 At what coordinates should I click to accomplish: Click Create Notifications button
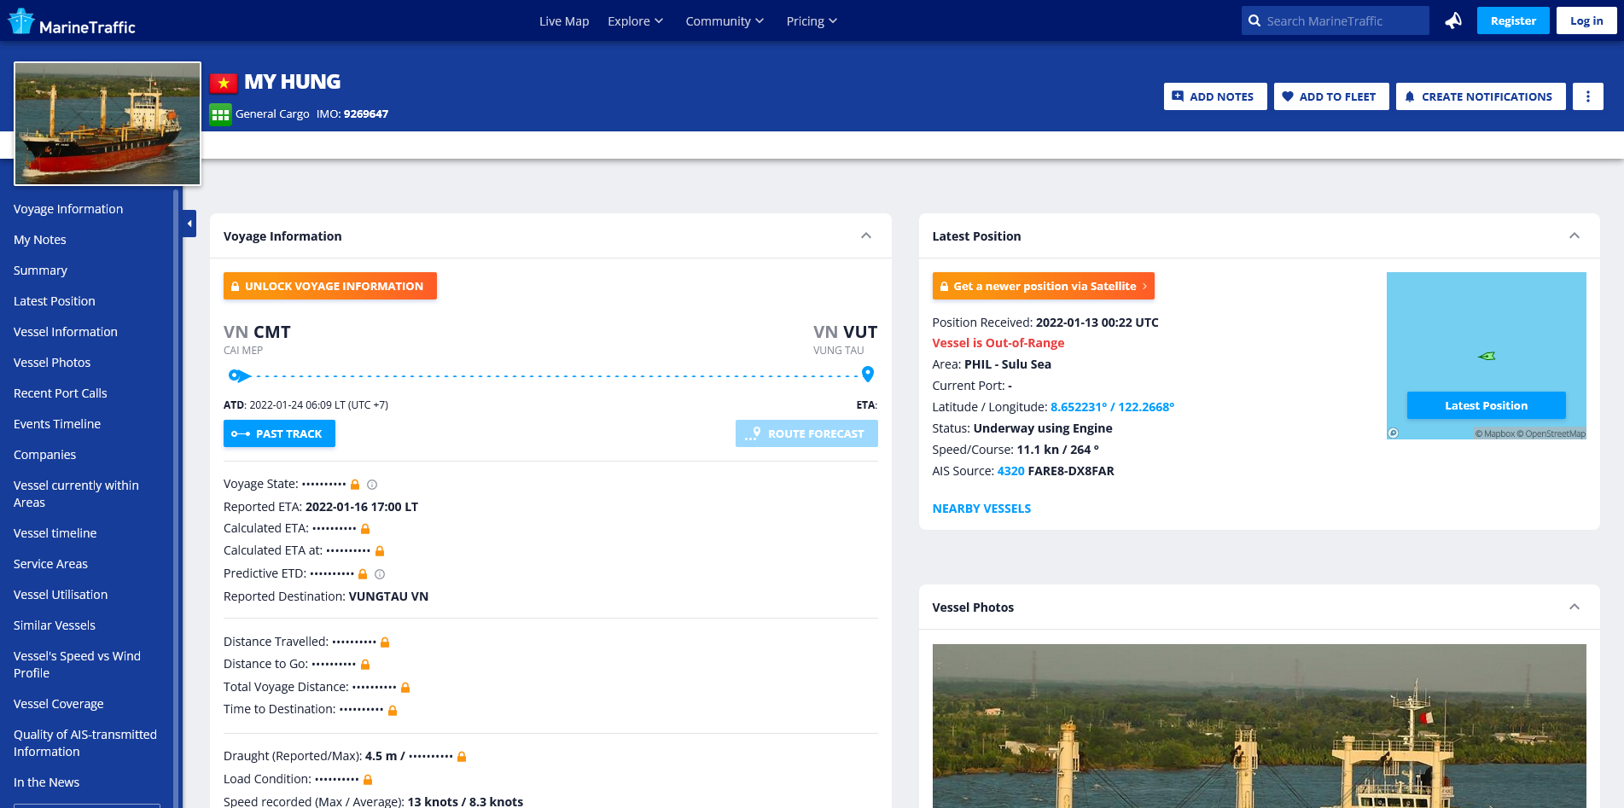click(x=1481, y=96)
